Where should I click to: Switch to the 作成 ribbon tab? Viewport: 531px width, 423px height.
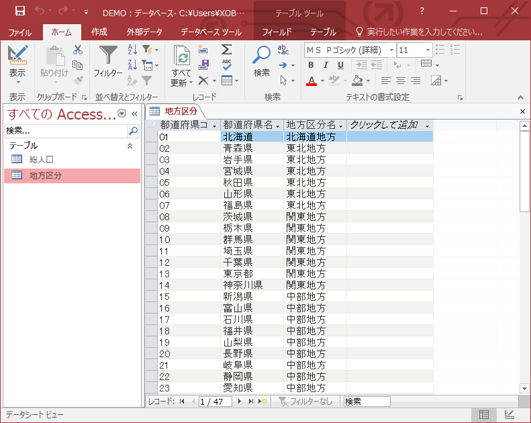coord(99,32)
